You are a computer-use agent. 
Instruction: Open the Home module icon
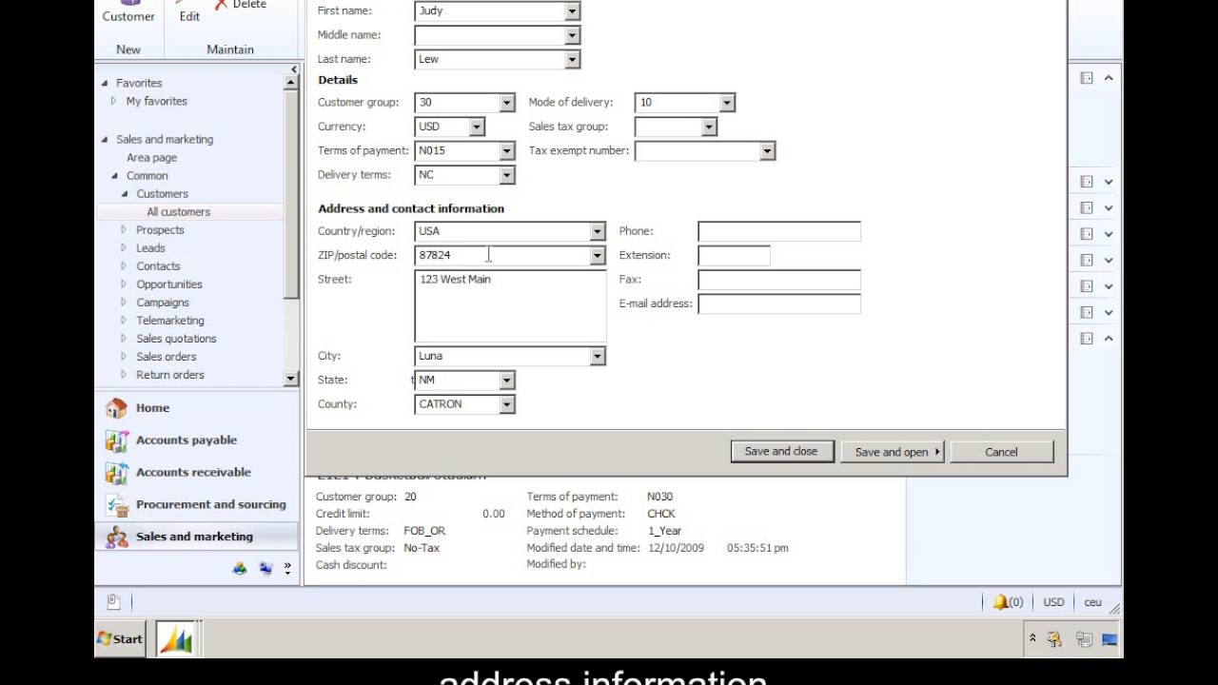coord(116,408)
